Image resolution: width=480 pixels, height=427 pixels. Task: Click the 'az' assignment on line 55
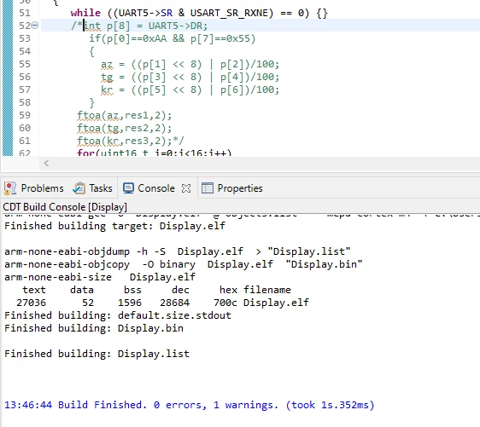pyautogui.click(x=190, y=64)
